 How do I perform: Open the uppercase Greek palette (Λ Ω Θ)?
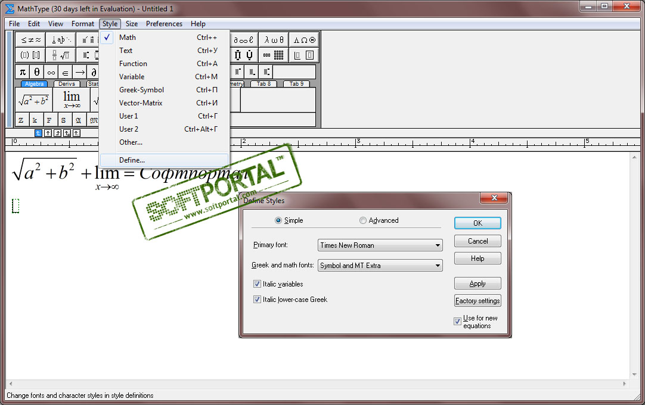pyautogui.click(x=304, y=40)
